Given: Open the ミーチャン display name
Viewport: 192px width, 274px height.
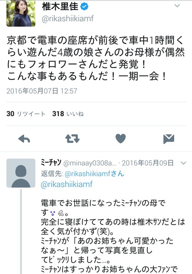Looking at the screenshot, I should (x=51, y=163).
